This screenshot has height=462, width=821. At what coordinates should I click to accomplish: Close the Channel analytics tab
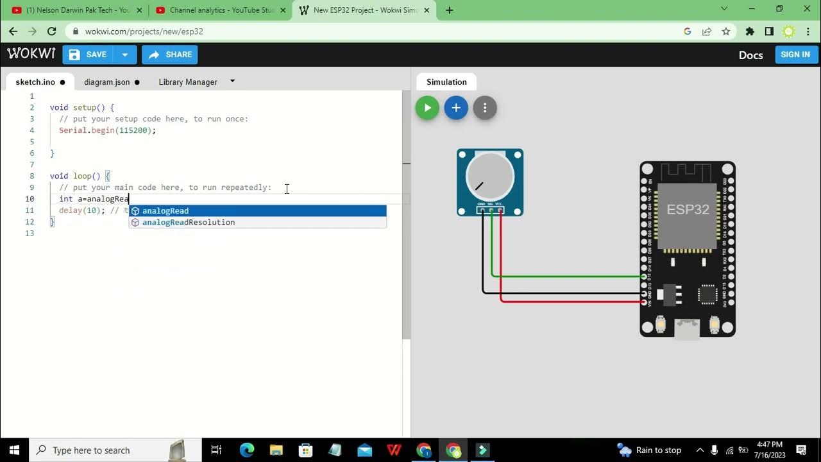(283, 10)
